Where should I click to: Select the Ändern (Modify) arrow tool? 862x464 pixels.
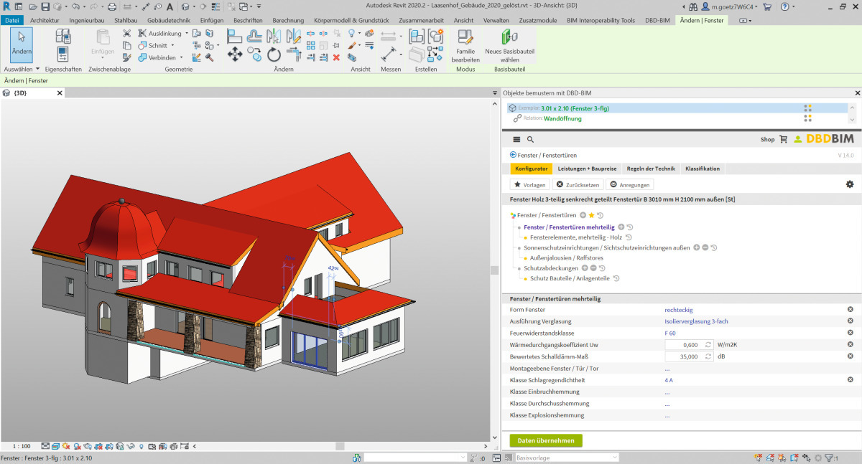[x=22, y=45]
